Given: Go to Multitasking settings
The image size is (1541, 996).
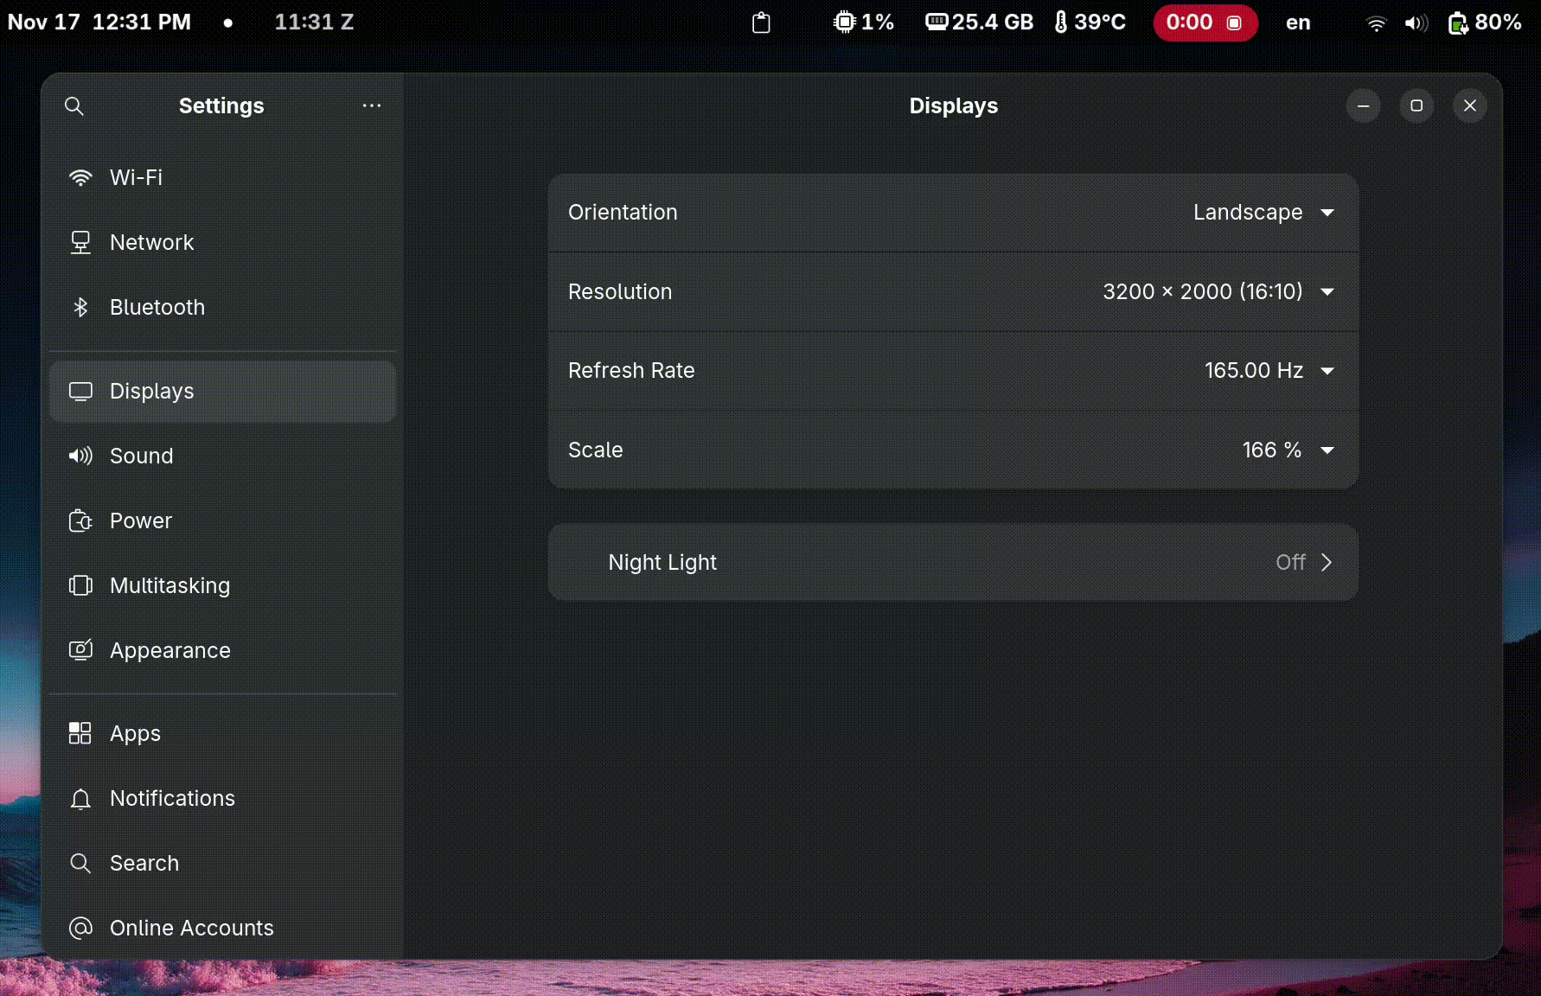Looking at the screenshot, I should coord(223,585).
